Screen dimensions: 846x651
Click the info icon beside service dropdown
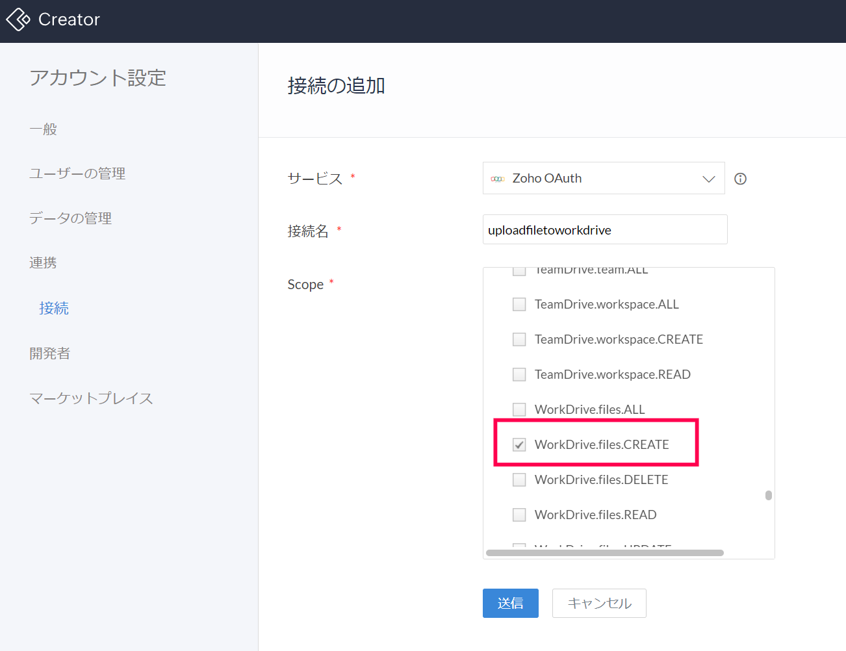pos(740,179)
